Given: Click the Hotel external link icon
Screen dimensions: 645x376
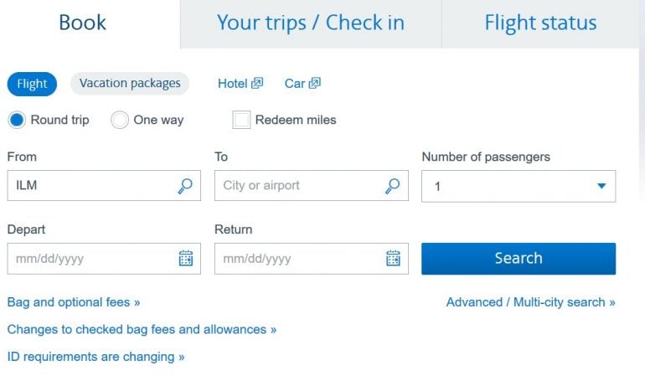Looking at the screenshot, I should pyautogui.click(x=257, y=83).
